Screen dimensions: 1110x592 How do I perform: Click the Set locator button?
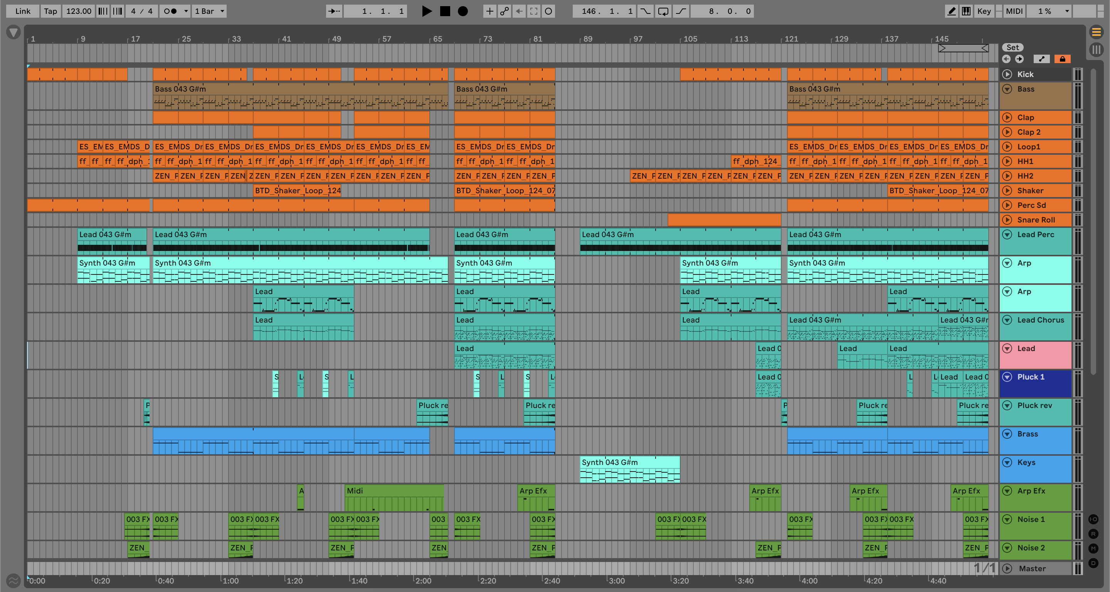pyautogui.click(x=1012, y=47)
